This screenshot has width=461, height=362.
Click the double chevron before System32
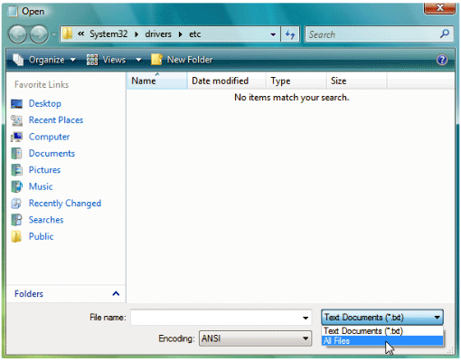point(80,34)
